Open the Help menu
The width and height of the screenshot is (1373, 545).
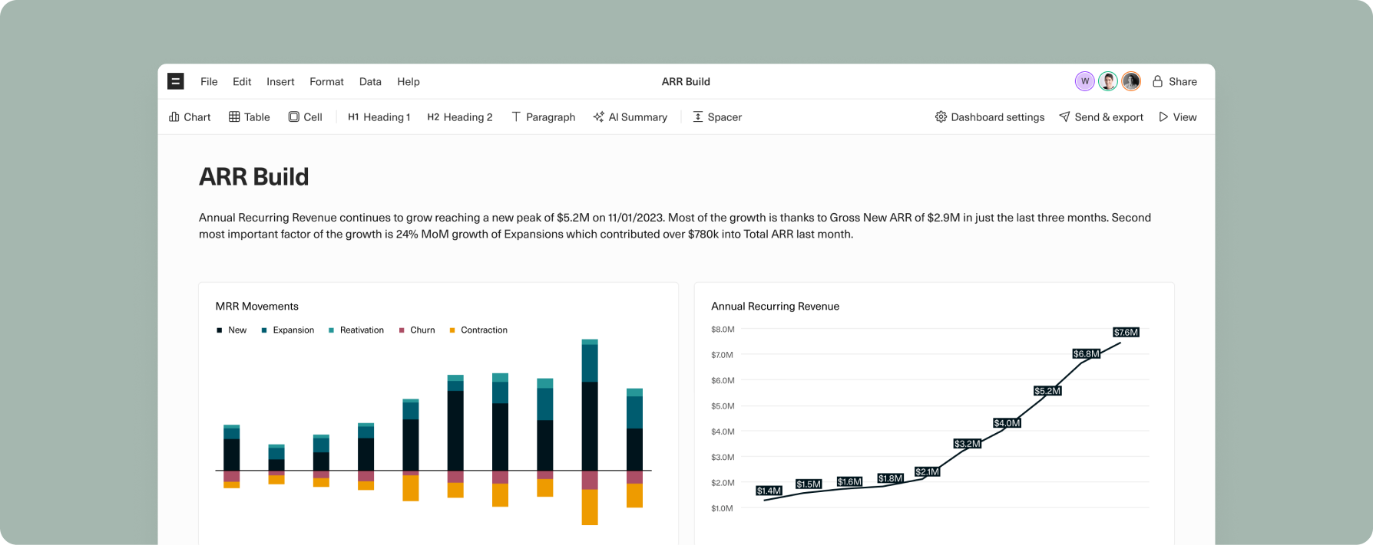(409, 81)
